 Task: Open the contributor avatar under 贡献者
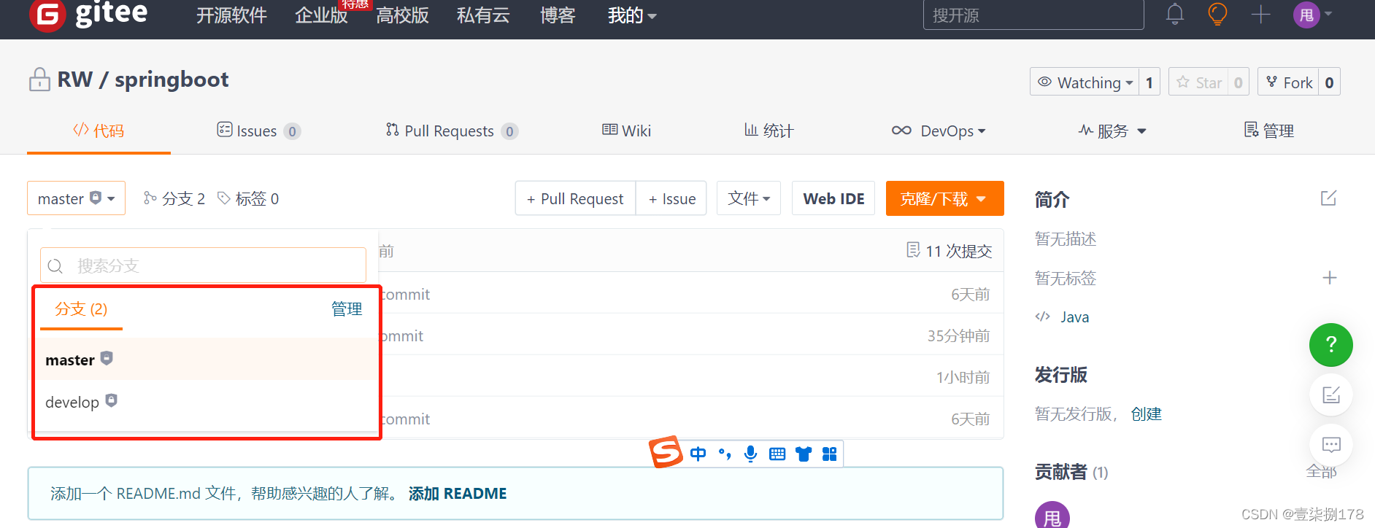pyautogui.click(x=1052, y=516)
